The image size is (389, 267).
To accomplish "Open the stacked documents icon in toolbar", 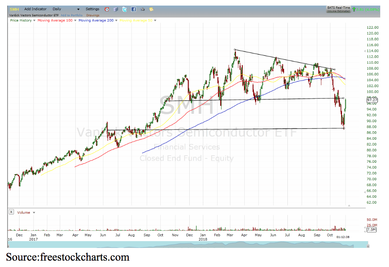I will [x=116, y=9].
